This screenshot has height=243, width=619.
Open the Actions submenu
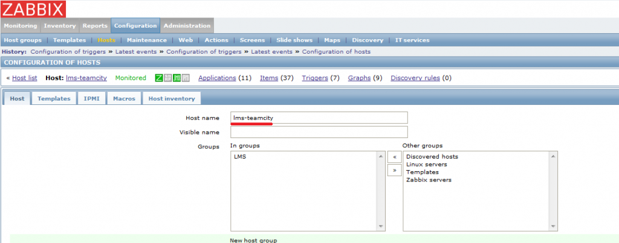point(216,40)
